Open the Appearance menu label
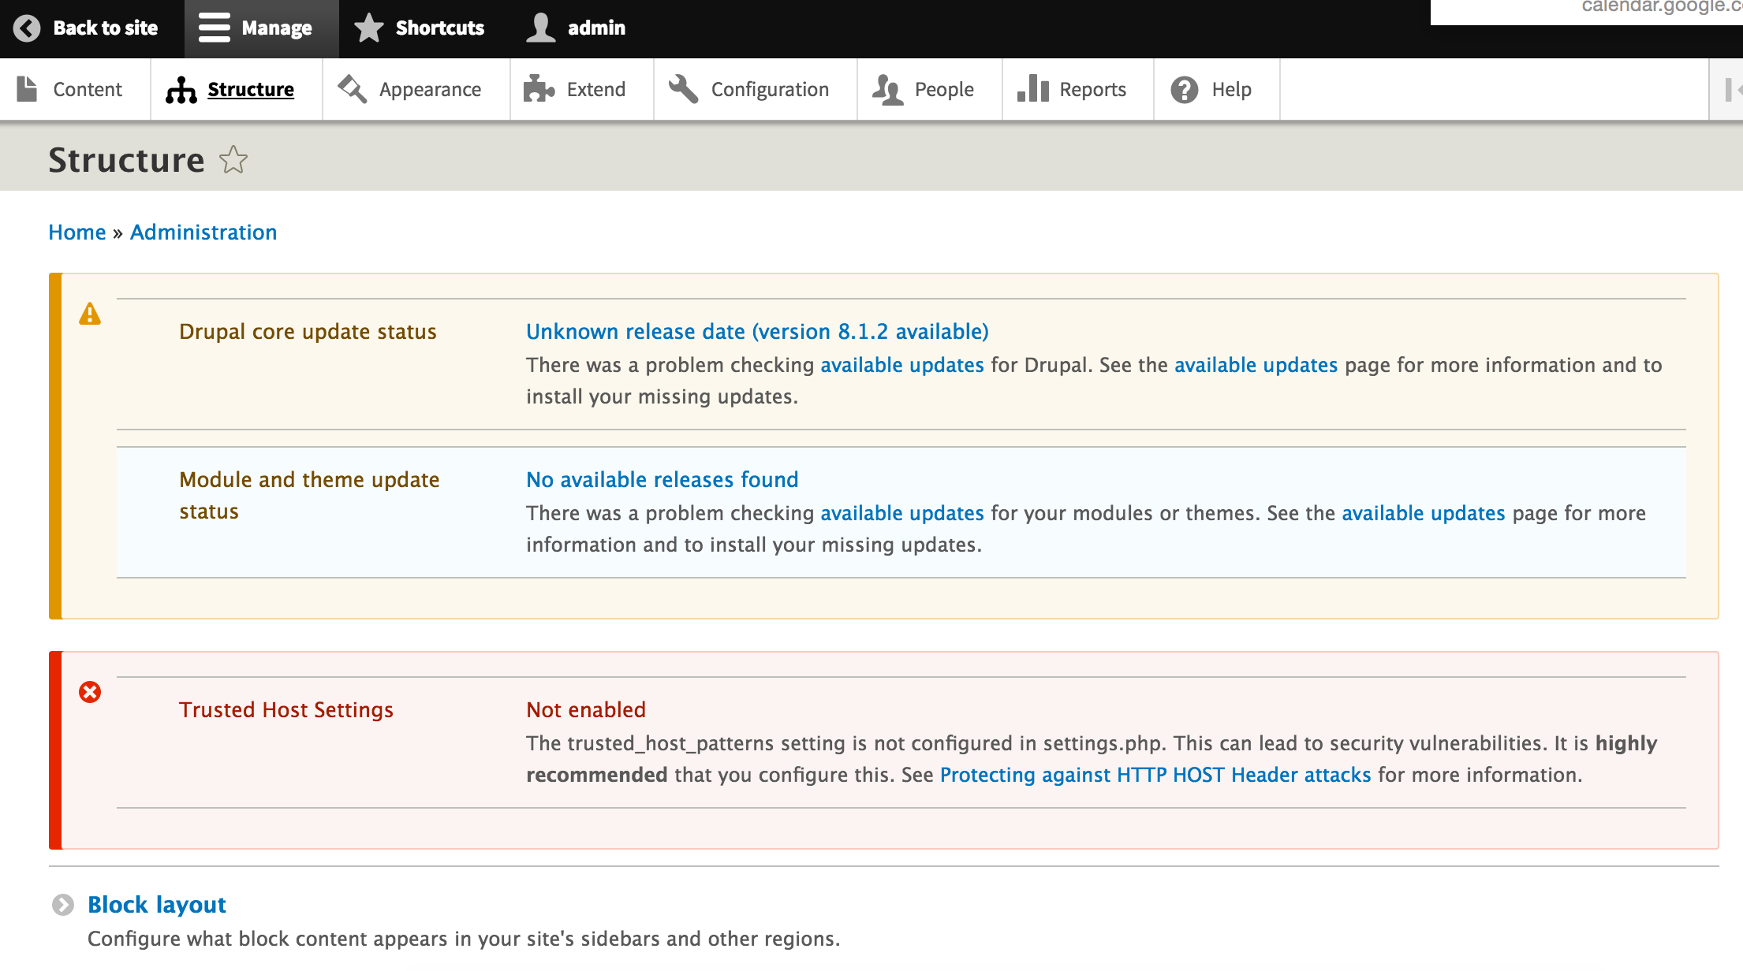The image size is (1743, 971). point(431,90)
